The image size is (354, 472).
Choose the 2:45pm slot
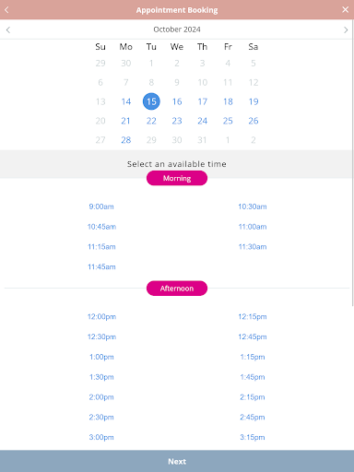[253, 417]
